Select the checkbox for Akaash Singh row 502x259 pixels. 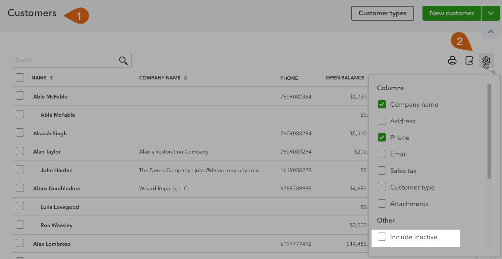pyautogui.click(x=20, y=133)
